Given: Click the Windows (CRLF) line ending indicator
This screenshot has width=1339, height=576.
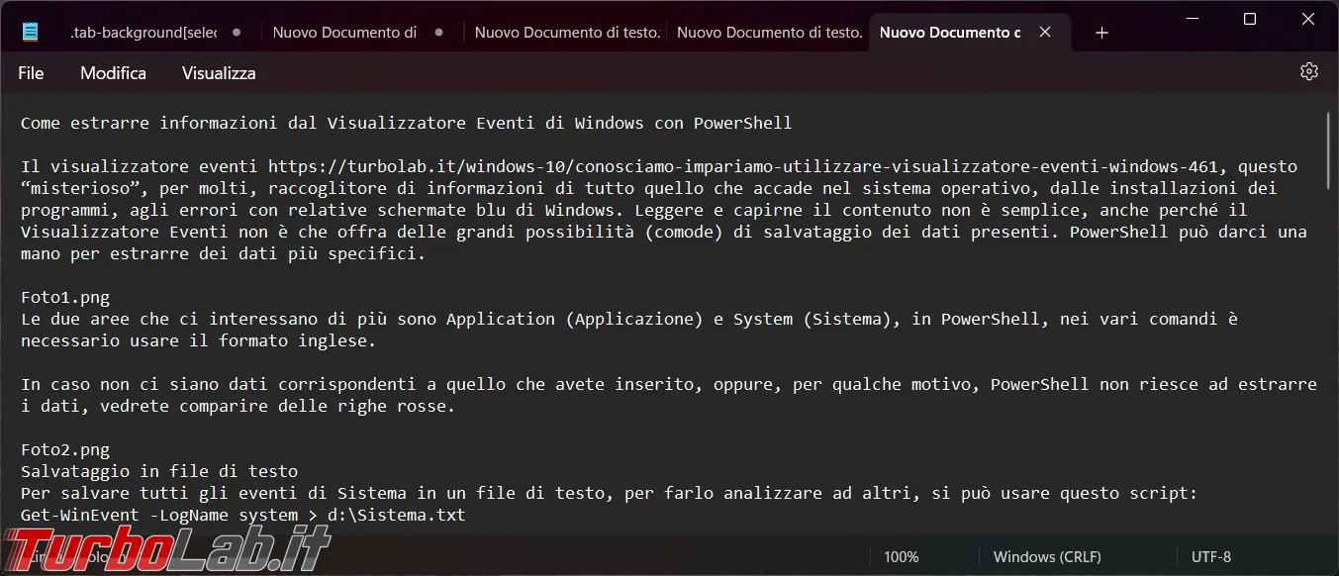Looking at the screenshot, I should click(1047, 556).
